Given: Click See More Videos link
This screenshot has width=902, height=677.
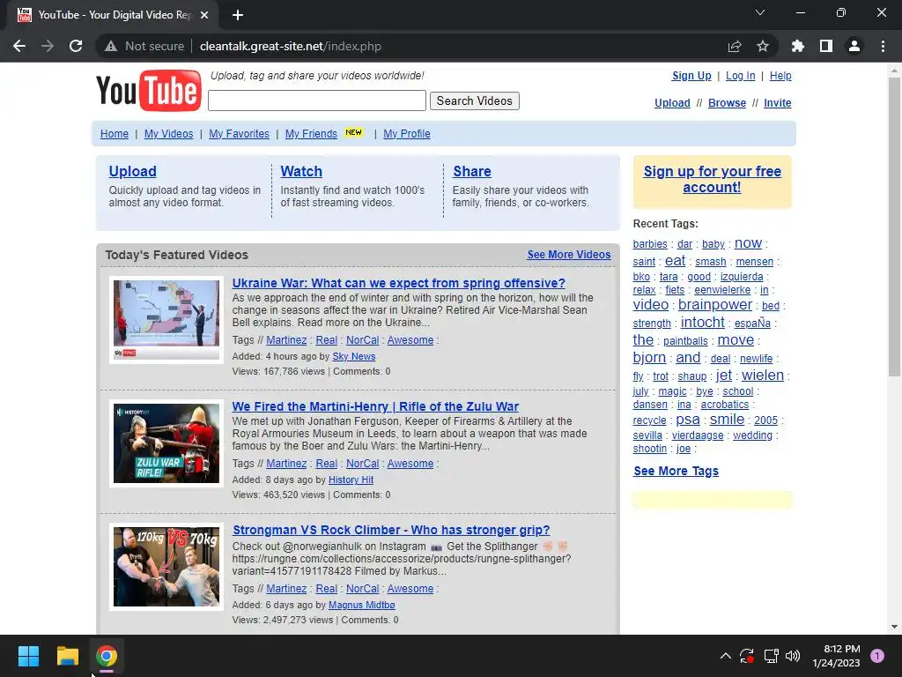Looking at the screenshot, I should 569,255.
